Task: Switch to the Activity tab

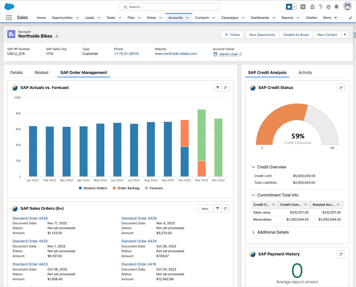Action: click(x=305, y=72)
